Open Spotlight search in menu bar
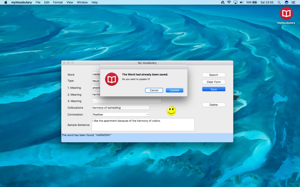 tap(279, 2)
